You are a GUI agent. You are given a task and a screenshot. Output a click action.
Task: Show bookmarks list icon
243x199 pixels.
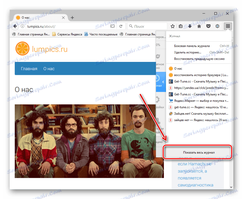point(181,26)
